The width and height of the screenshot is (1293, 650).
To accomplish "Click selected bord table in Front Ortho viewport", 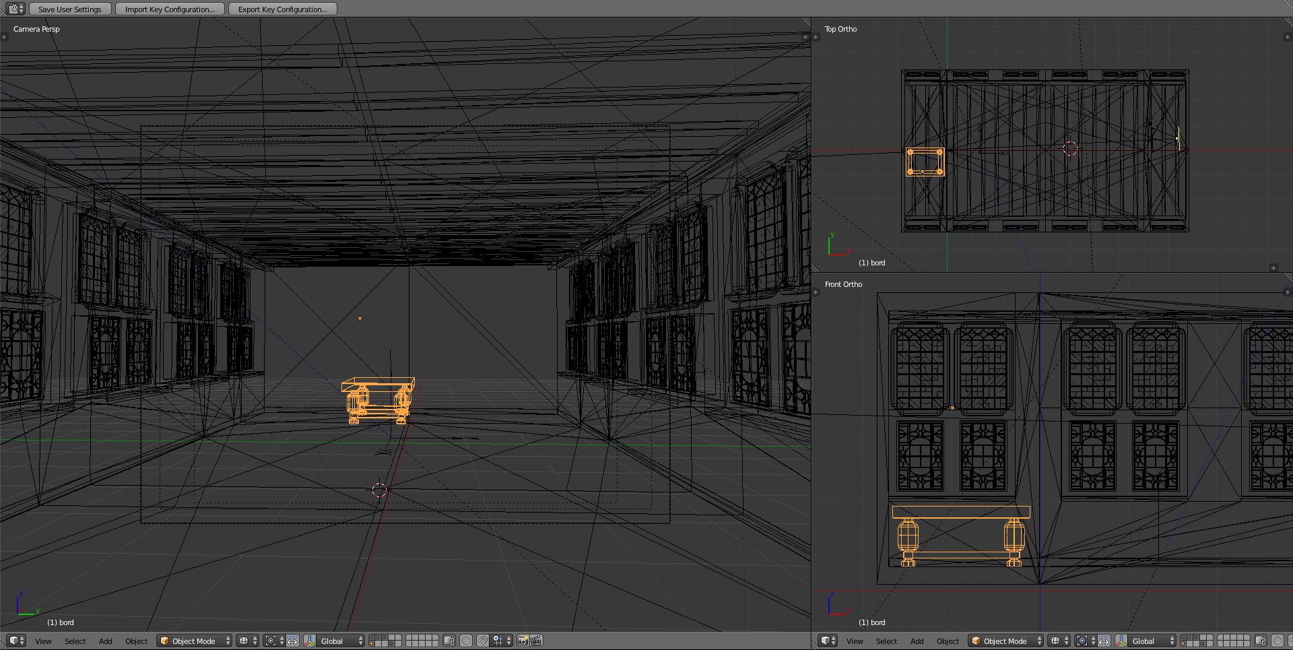I will pyautogui.click(x=961, y=536).
